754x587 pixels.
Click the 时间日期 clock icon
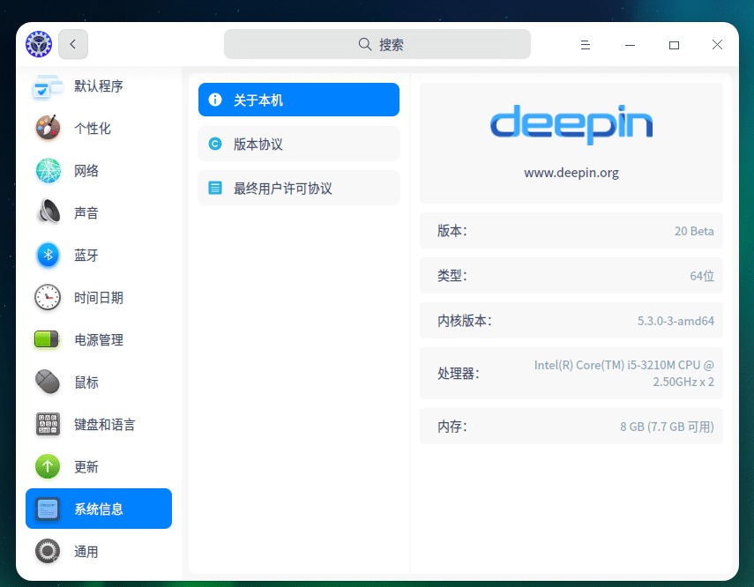point(48,297)
